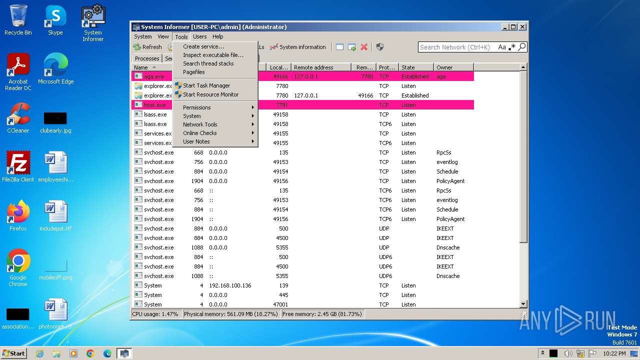
Task: Click the magnifier search icon
Action: pyautogui.click(x=522, y=47)
